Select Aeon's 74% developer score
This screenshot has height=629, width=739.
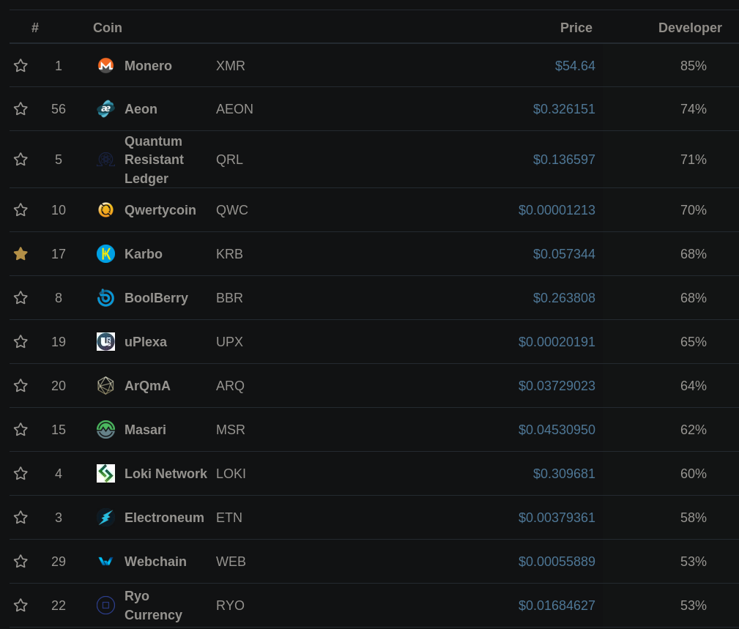(x=694, y=109)
